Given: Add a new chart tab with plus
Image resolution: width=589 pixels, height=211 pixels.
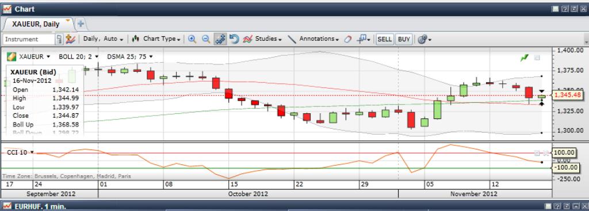Looking at the screenshot, I should [81, 24].
